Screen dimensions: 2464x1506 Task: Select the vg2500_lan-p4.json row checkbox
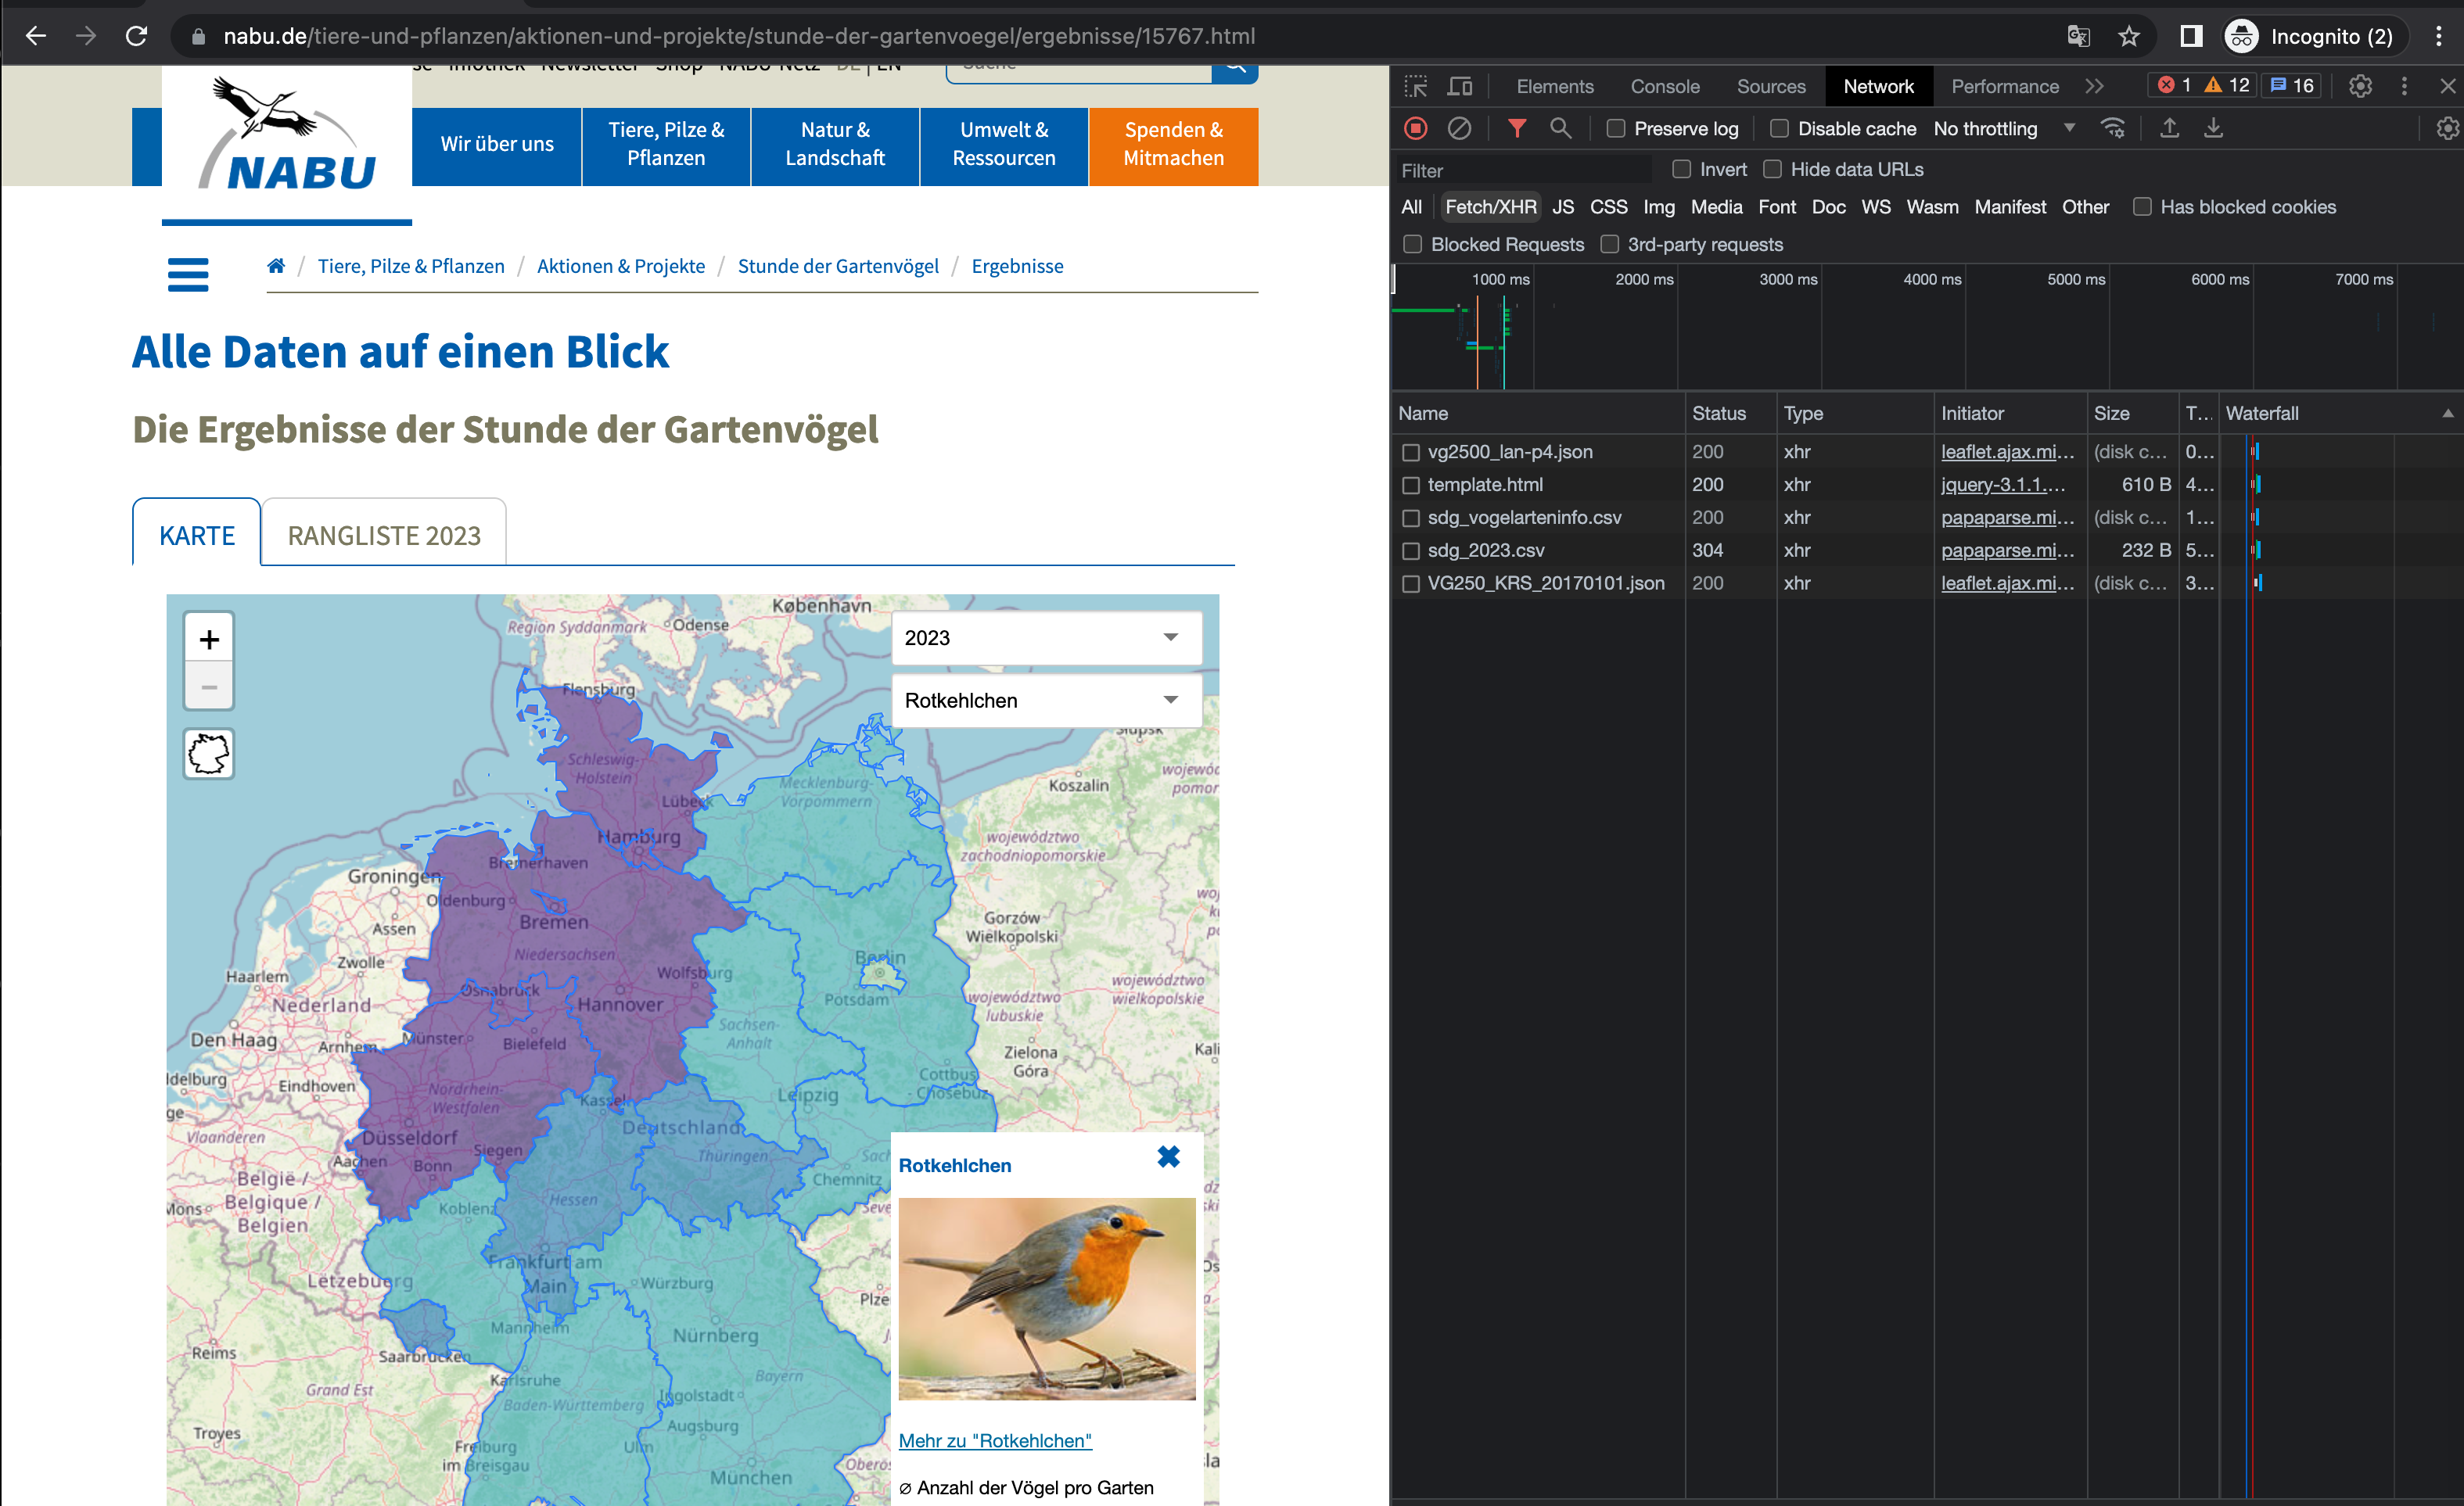coord(1411,452)
